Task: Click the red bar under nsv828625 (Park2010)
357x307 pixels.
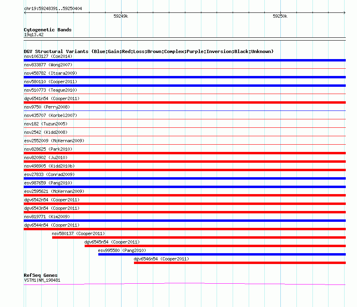Action: click(185, 153)
